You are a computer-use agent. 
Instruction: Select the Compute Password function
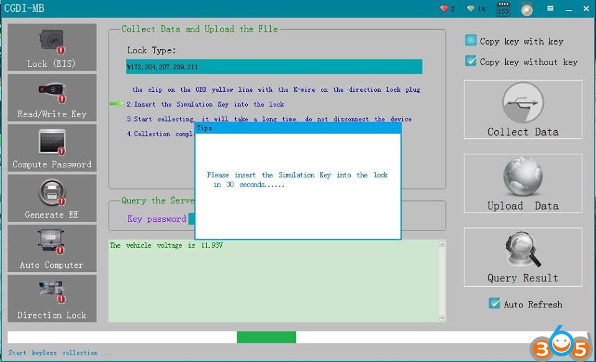pos(52,148)
